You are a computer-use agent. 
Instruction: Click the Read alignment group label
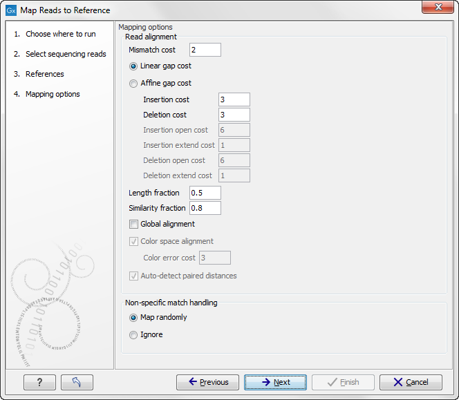click(x=151, y=37)
